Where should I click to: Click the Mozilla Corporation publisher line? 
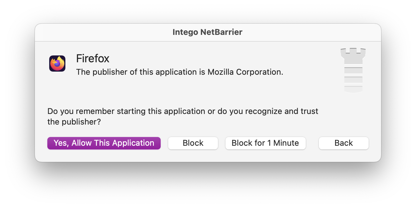[180, 72]
